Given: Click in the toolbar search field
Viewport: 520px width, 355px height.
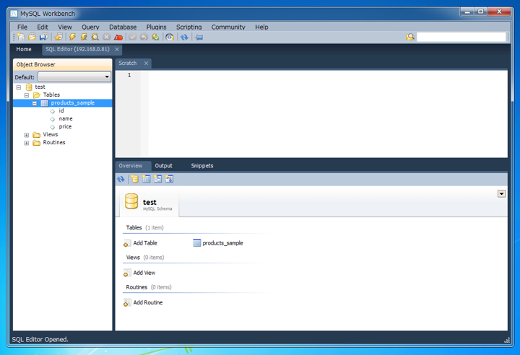Looking at the screenshot, I should 461,37.
